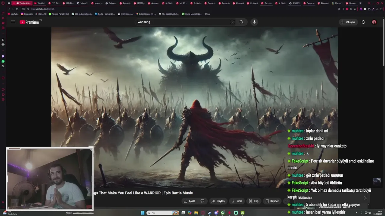Viewport: 385px width, 216px height.
Task: Open WhatsApp from the browser sidebar
Action: pyautogui.click(x=3, y=61)
